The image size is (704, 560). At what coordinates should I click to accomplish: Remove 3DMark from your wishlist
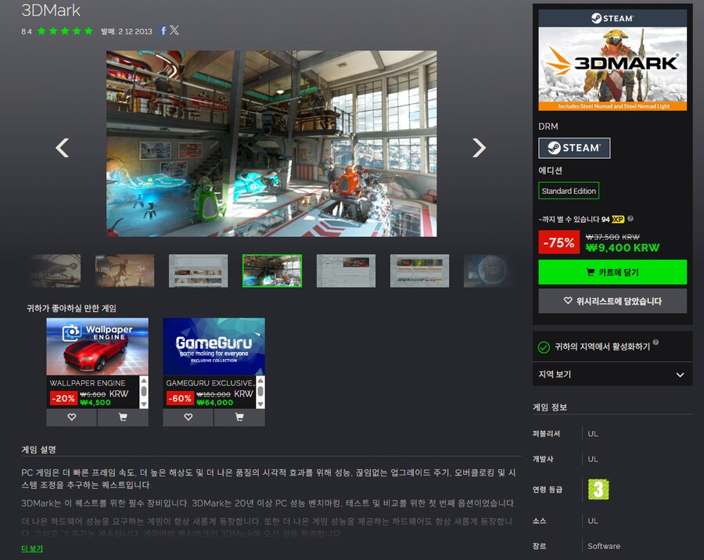tap(612, 300)
